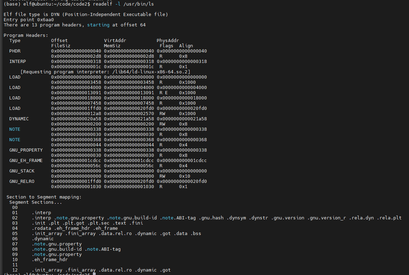
Task: Click the DYNAMIC offset 0x0000000000020a58
Action: pos(76,119)
